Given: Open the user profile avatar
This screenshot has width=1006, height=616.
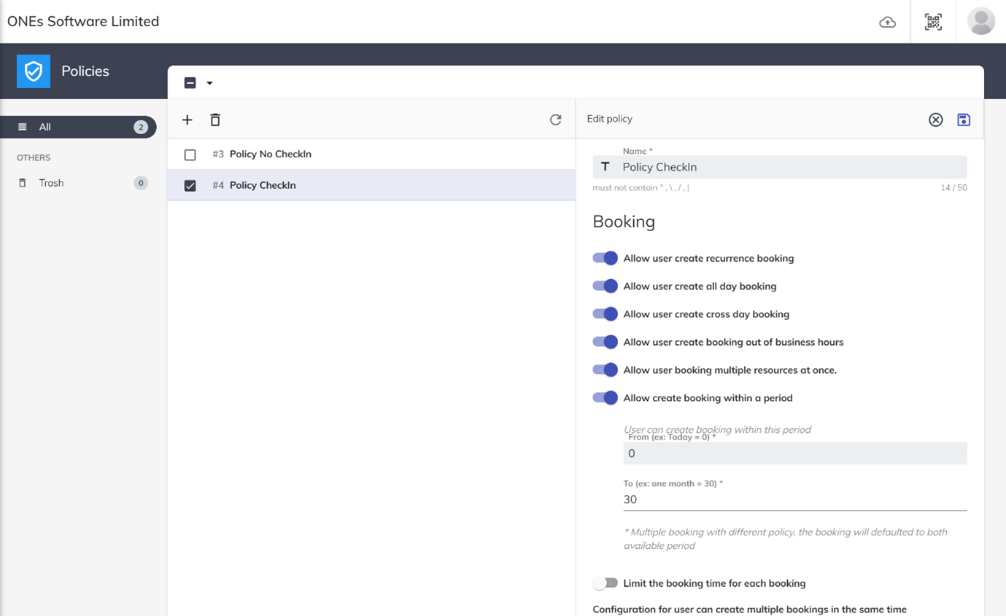Looking at the screenshot, I should tap(980, 22).
